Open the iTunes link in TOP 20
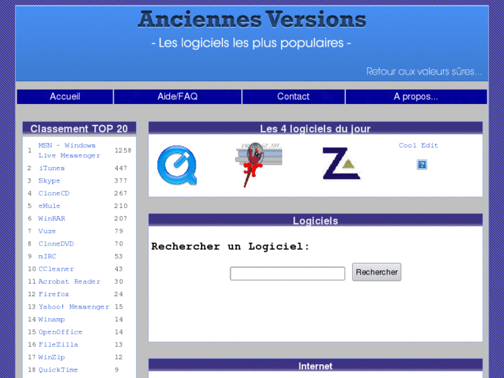 click(52, 169)
